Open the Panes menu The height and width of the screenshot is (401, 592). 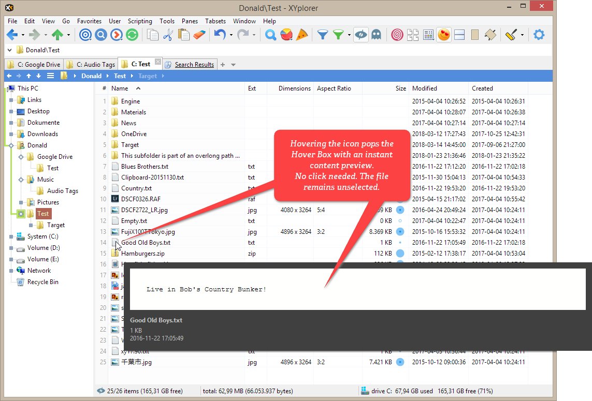coord(190,21)
